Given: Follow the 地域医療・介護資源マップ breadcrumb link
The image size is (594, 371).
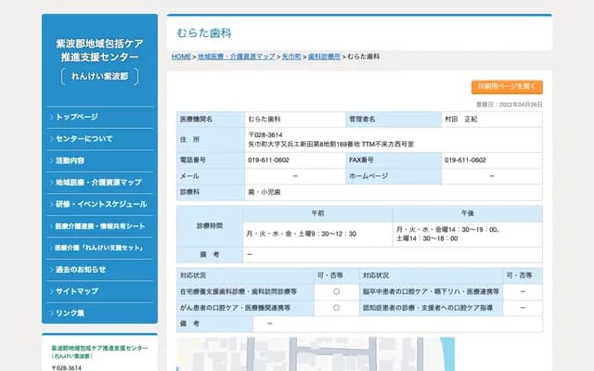Looking at the screenshot, I should click(236, 57).
